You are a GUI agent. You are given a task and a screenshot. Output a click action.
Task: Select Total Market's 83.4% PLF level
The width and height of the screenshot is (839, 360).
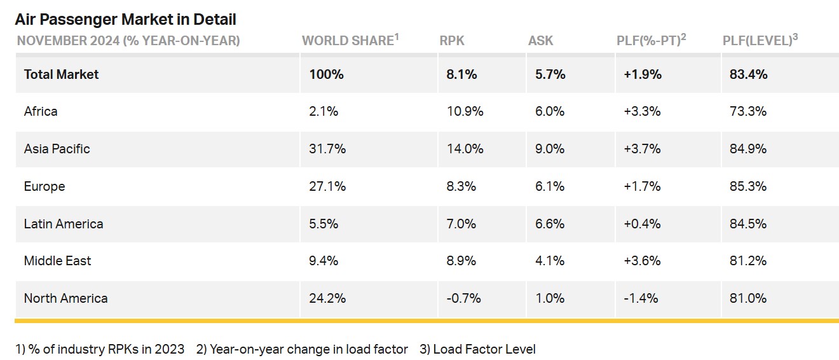(749, 74)
